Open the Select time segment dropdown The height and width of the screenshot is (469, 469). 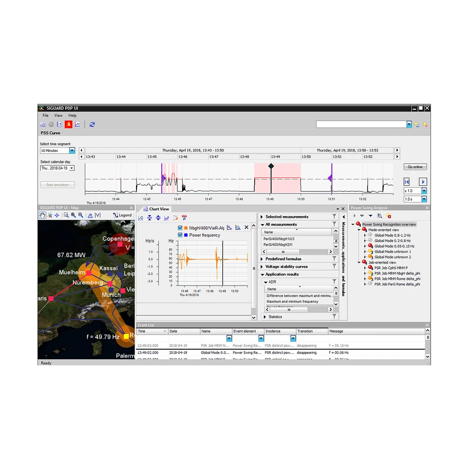72,151
